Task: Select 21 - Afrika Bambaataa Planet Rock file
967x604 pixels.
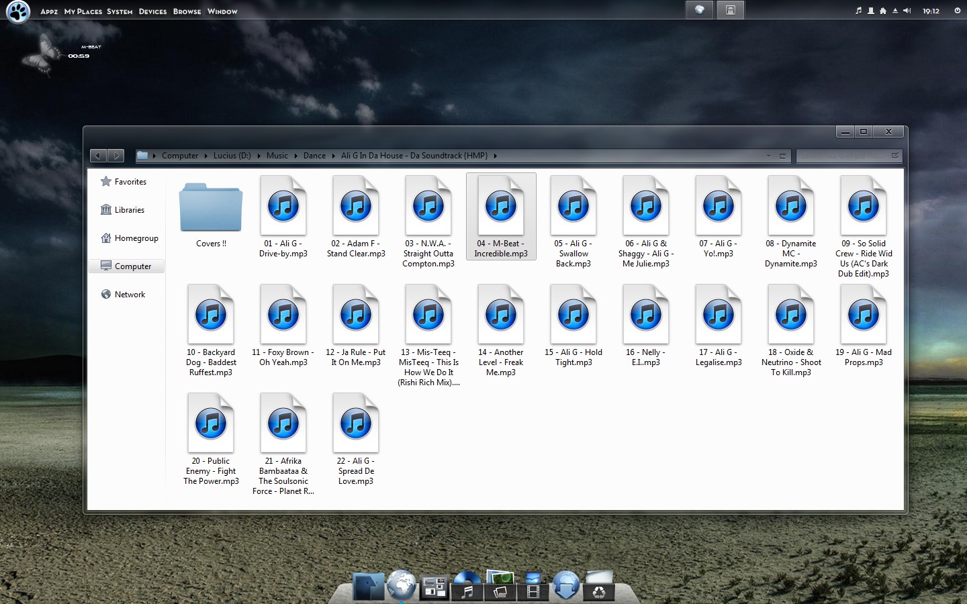Action: pyautogui.click(x=283, y=444)
